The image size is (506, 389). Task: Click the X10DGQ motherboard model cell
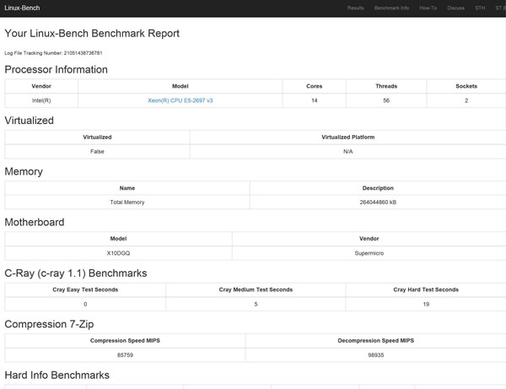coord(119,253)
